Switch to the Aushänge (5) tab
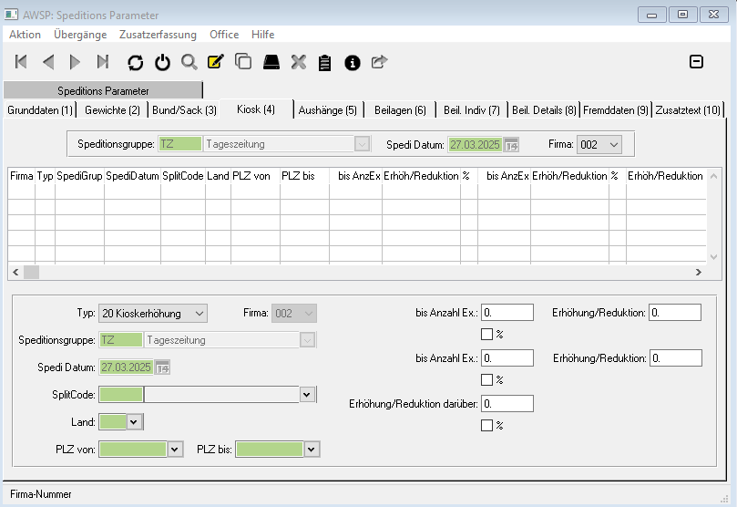The width and height of the screenshot is (737, 507). coord(327,110)
